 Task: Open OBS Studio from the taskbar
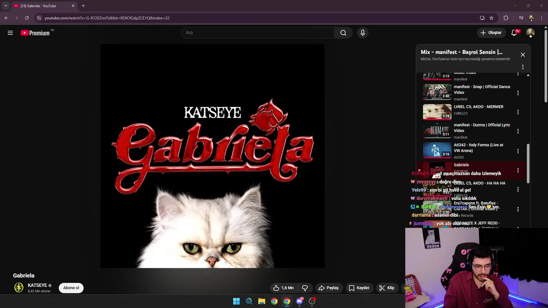point(312,301)
